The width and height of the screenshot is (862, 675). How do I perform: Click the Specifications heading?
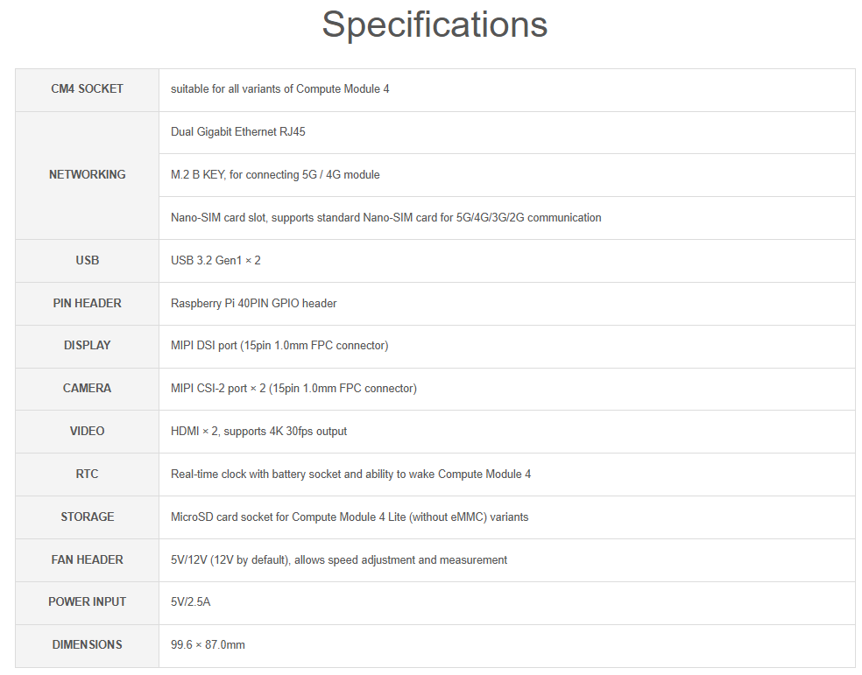point(435,25)
